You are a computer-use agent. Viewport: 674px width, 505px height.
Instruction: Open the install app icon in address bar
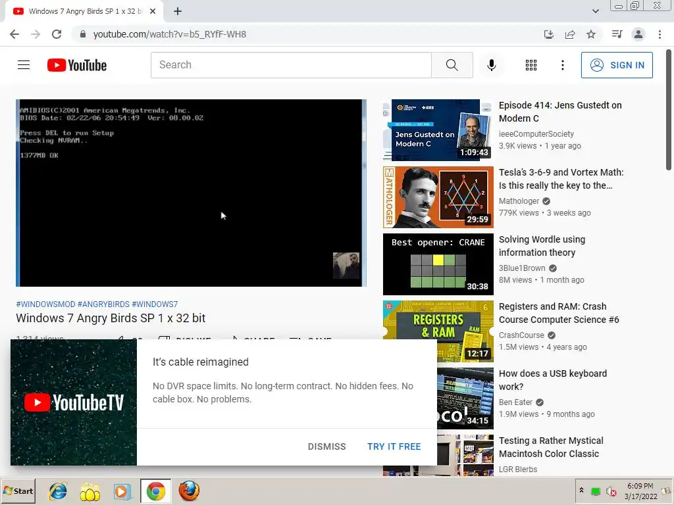click(549, 34)
